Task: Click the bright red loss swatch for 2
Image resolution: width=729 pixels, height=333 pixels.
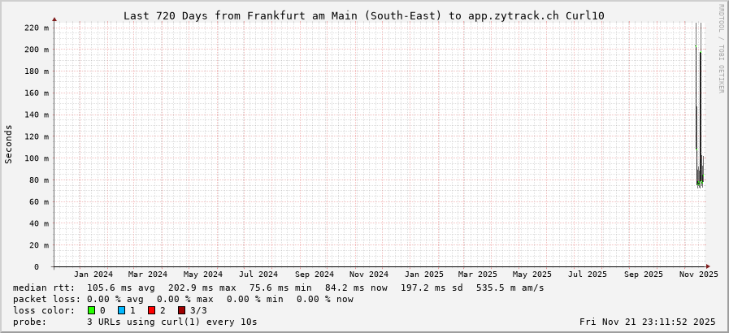Action: (151, 310)
